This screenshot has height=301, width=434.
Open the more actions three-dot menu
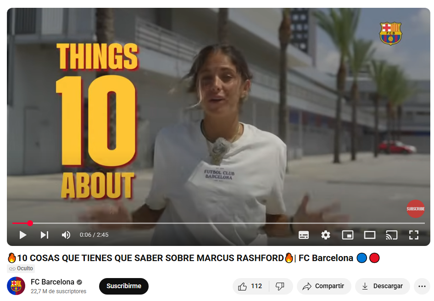pyautogui.click(x=422, y=286)
